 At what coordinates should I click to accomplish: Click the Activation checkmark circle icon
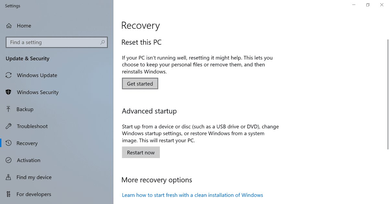coord(9,160)
